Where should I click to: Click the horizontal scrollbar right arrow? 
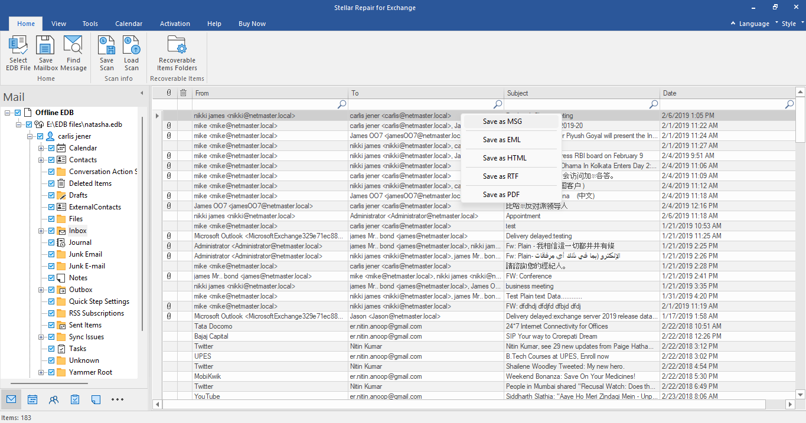791,405
